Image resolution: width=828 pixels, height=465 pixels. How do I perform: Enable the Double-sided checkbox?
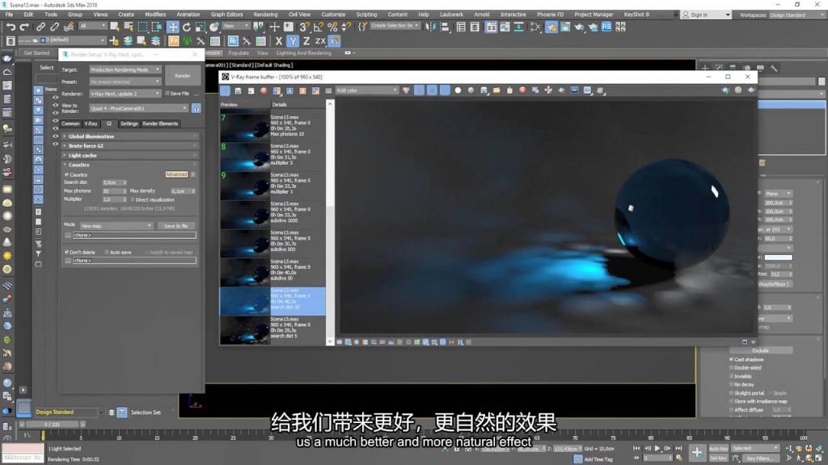731,368
